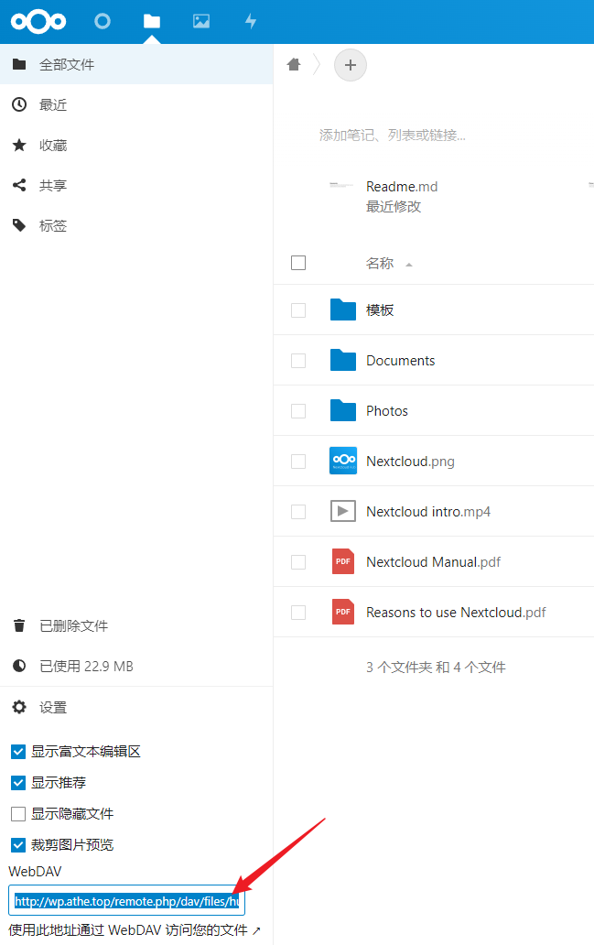Check the box for Nextcloud Manual.pdf

click(298, 561)
